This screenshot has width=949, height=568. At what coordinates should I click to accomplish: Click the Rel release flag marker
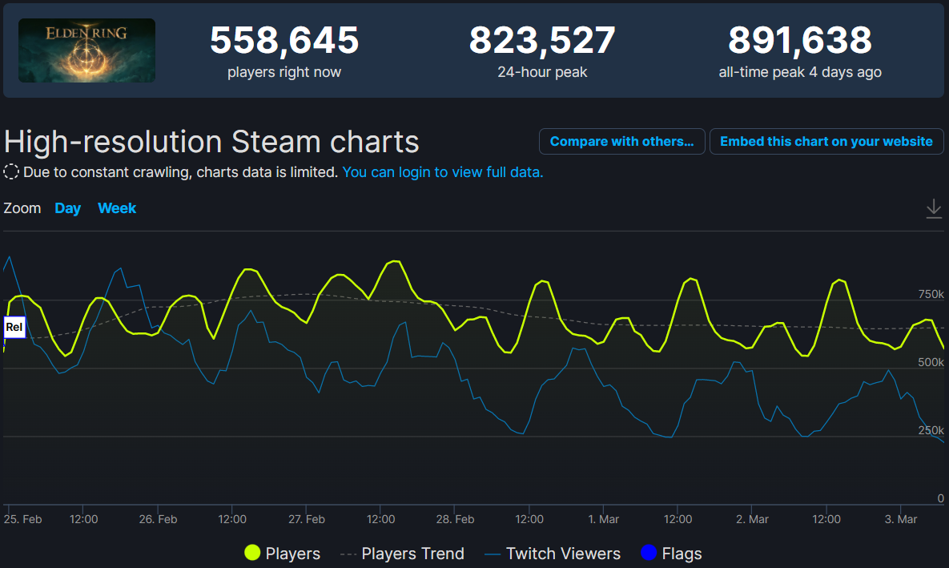(x=14, y=327)
